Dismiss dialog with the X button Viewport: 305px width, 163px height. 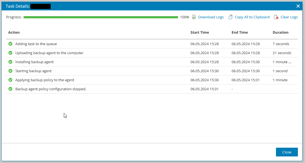pos(298,6)
